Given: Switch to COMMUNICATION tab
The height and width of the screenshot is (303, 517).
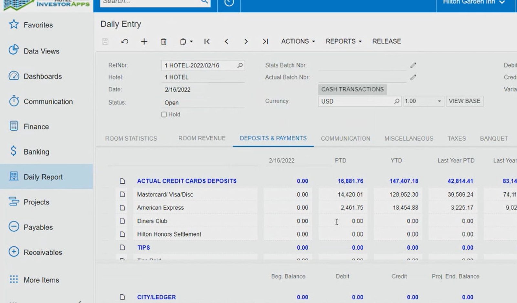Looking at the screenshot, I should coord(345,138).
